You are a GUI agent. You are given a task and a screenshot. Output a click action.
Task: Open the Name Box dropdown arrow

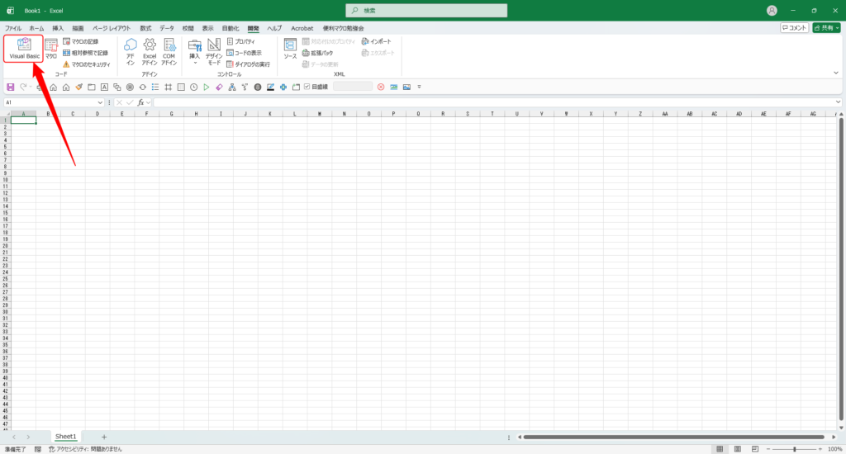[x=101, y=102]
